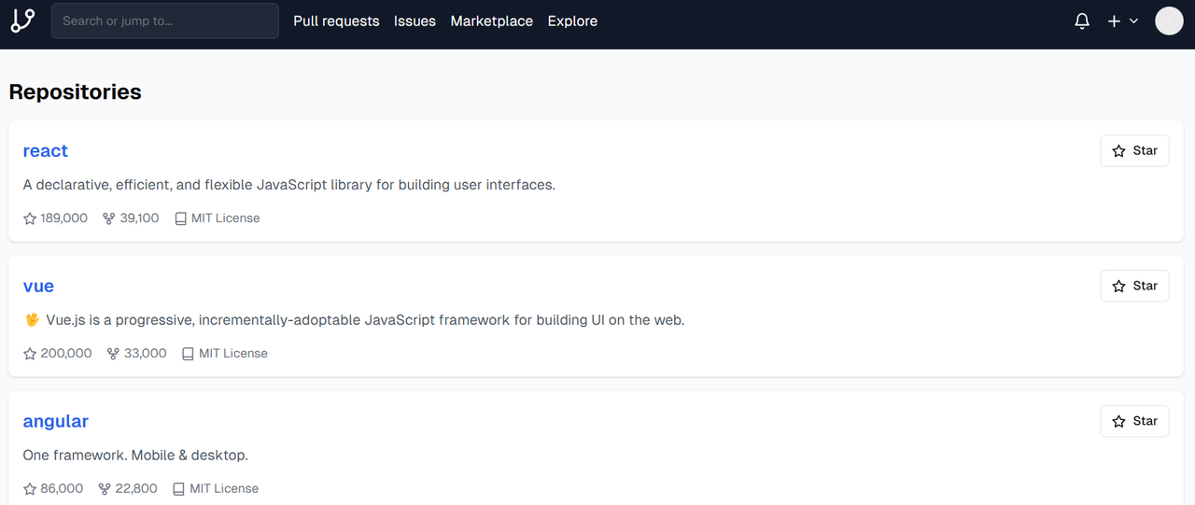Image resolution: width=1195 pixels, height=505 pixels.
Task: Click the fork icon next to 39,100
Action: (x=108, y=218)
